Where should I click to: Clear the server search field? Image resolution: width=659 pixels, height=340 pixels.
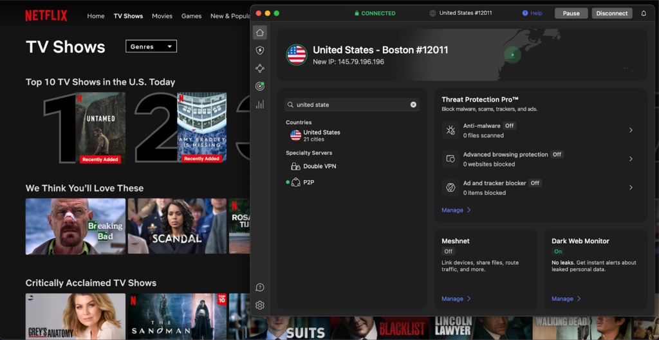coord(413,105)
